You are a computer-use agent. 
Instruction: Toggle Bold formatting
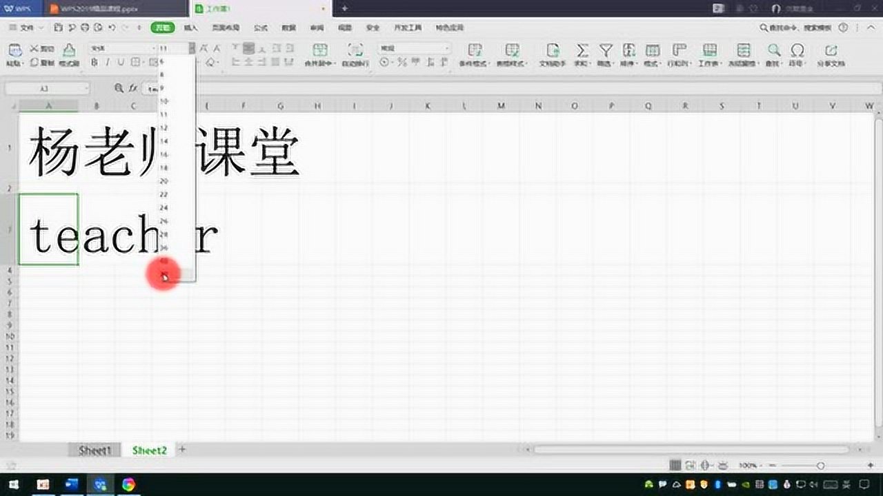(95, 63)
